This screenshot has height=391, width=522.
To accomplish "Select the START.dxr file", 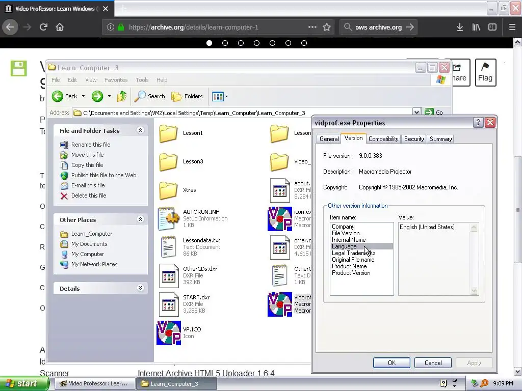I will pos(185,304).
